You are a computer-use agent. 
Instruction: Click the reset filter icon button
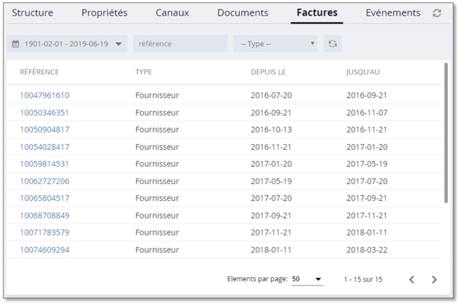pos(332,44)
